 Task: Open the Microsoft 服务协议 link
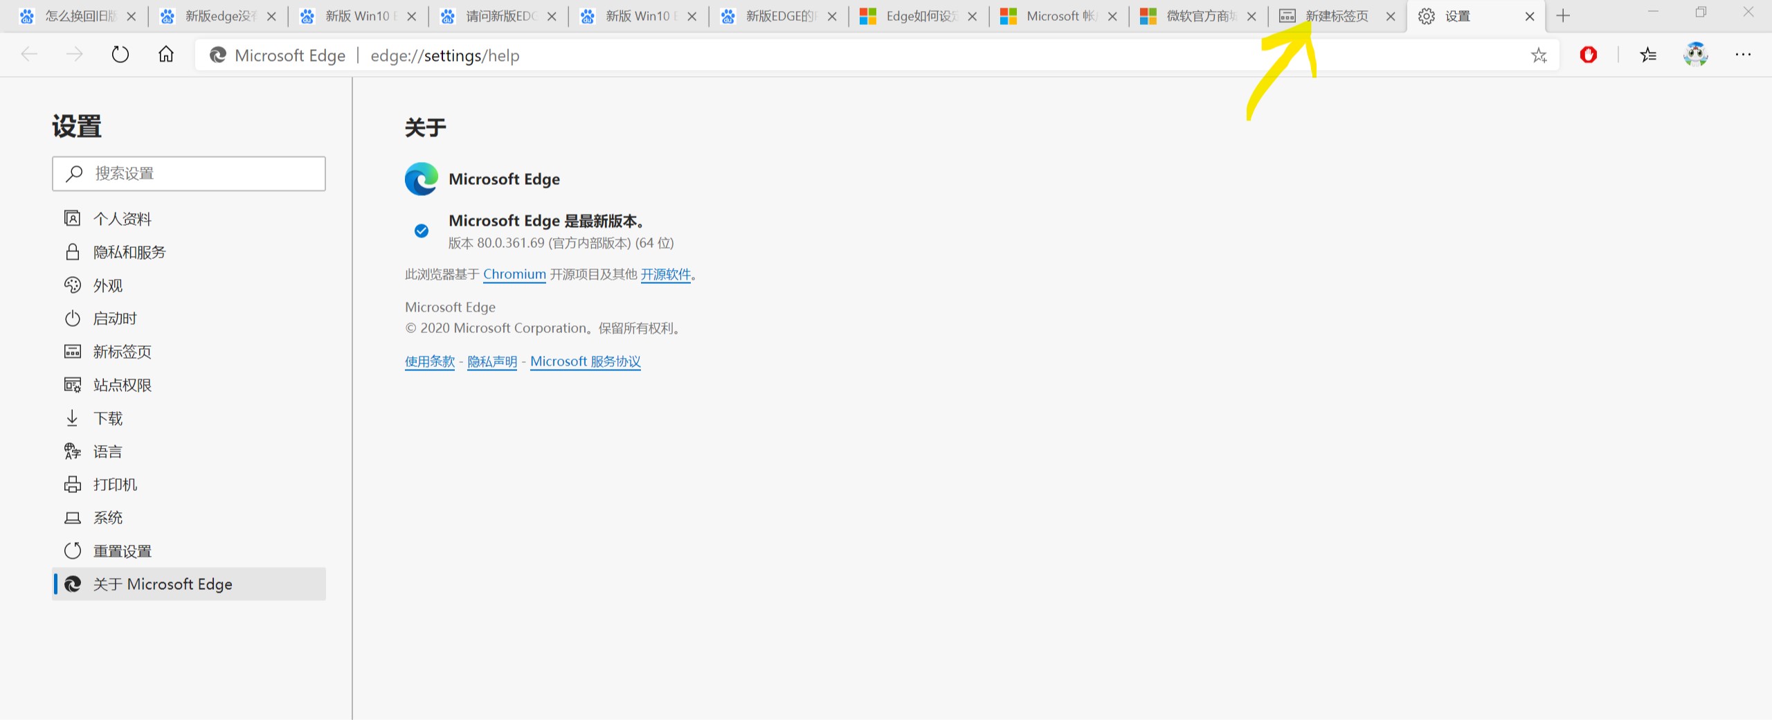[586, 361]
